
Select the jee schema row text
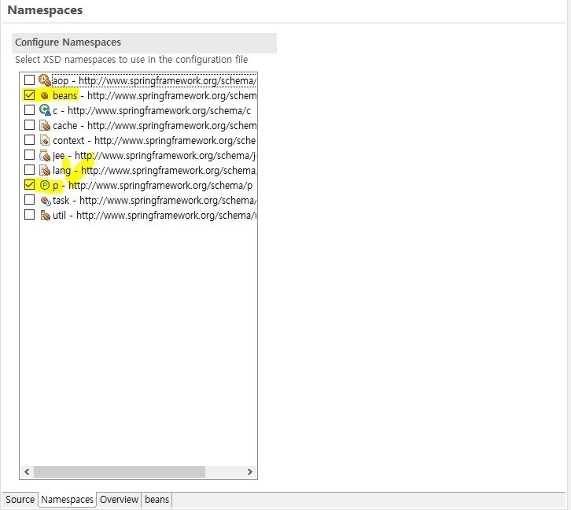click(x=154, y=156)
